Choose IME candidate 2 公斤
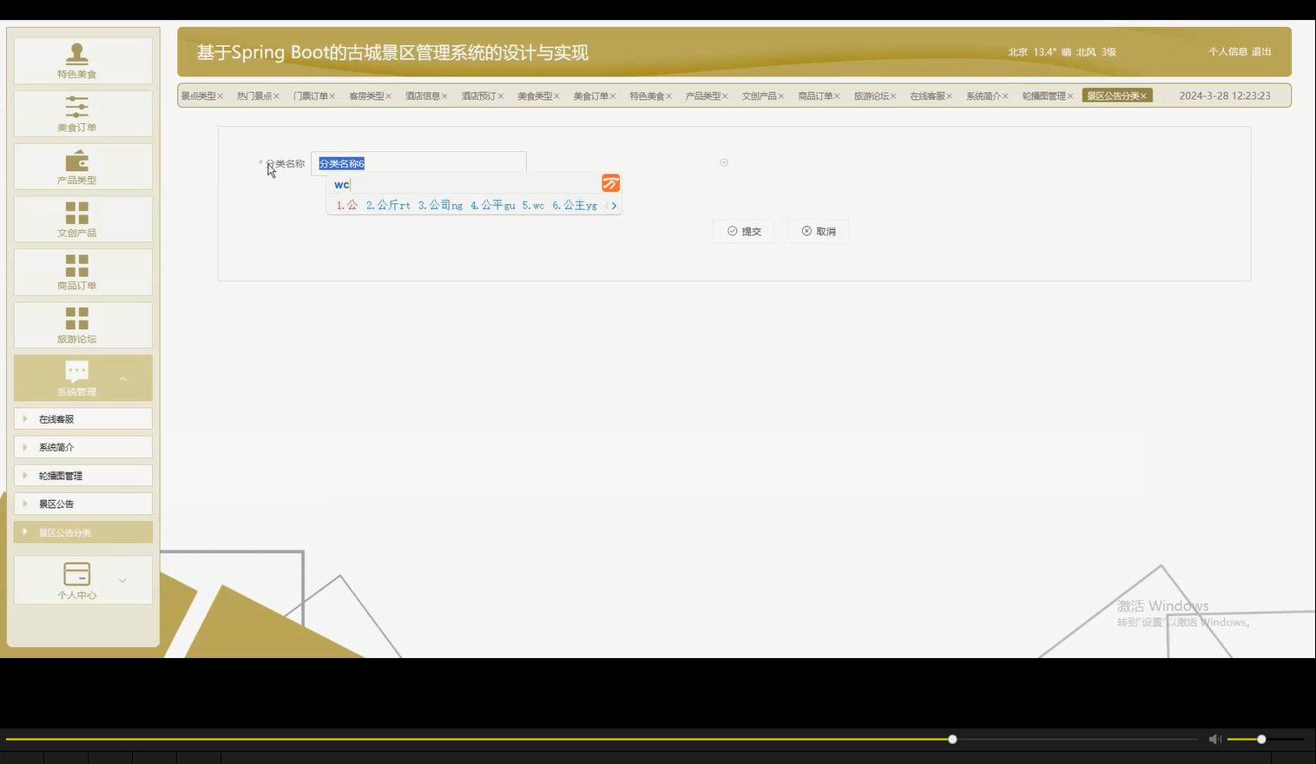 pos(388,206)
